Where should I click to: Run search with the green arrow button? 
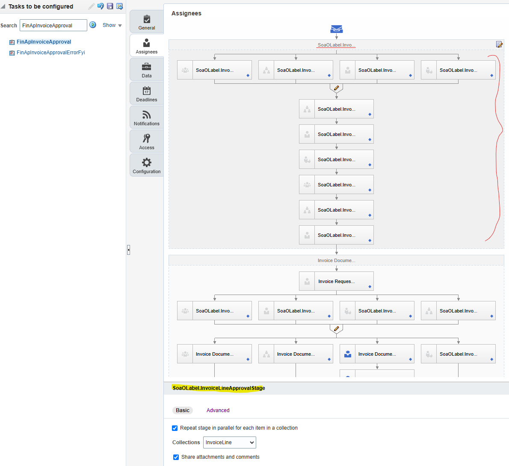(93, 25)
